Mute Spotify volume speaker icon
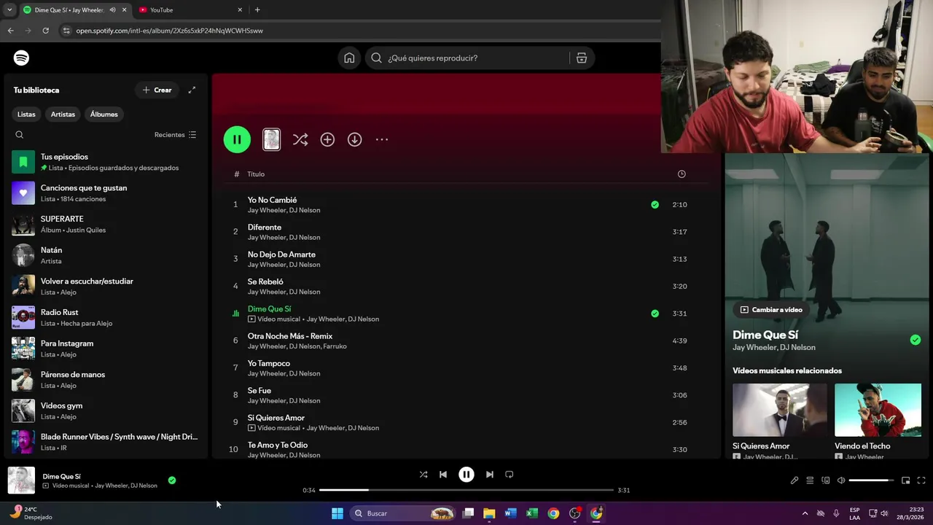Image resolution: width=933 pixels, height=525 pixels. coord(841,481)
